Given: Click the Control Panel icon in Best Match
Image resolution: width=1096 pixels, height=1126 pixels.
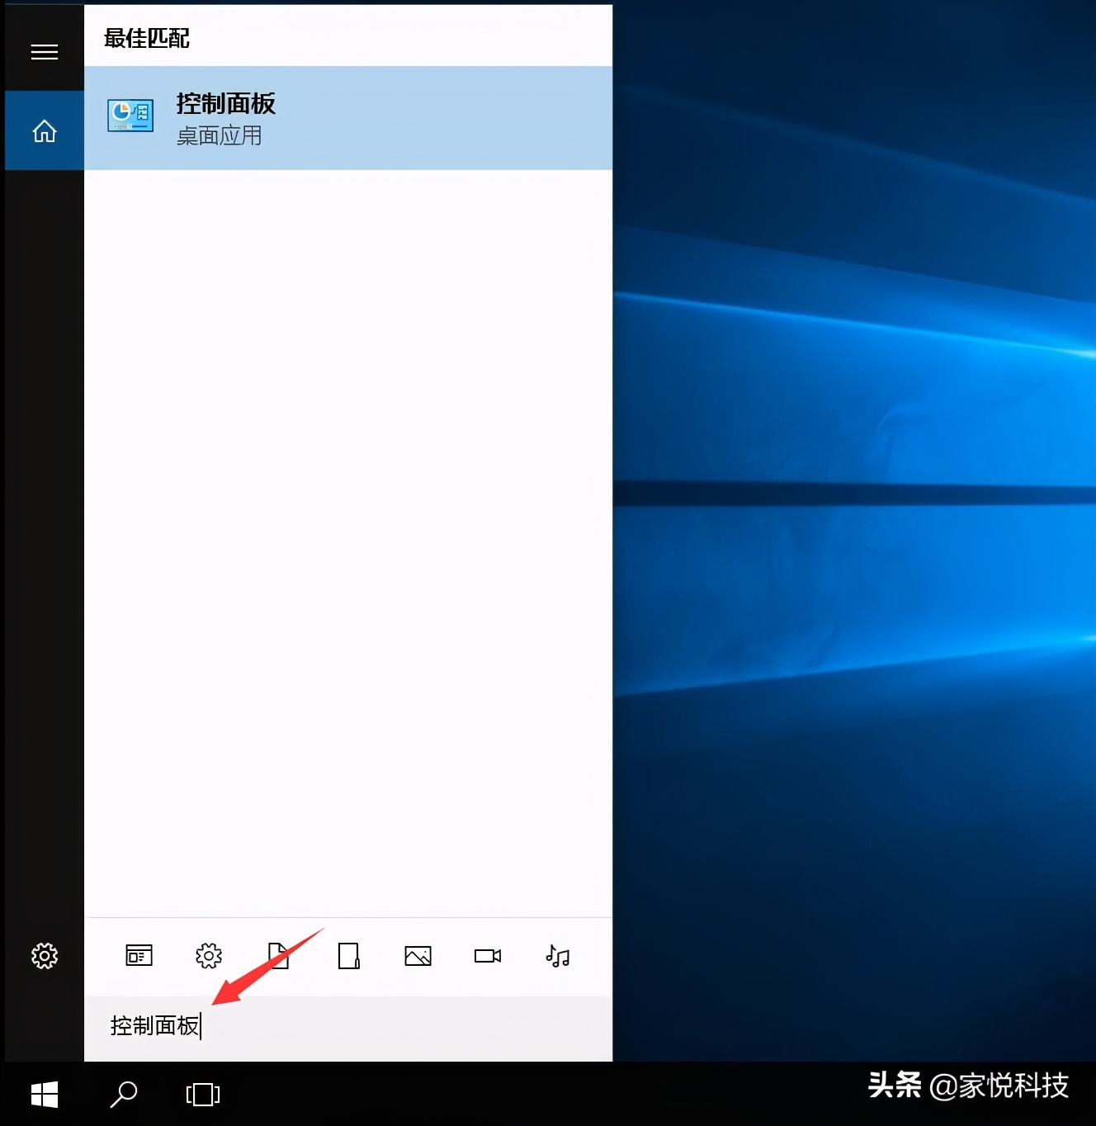Looking at the screenshot, I should pos(130,116).
